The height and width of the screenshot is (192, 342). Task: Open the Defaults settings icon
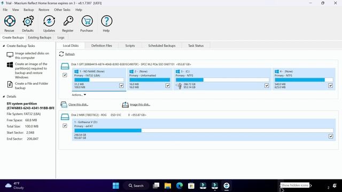(x=28, y=21)
